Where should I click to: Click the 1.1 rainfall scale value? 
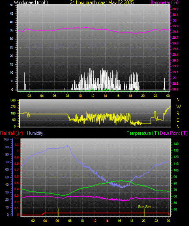[x=17, y=145]
